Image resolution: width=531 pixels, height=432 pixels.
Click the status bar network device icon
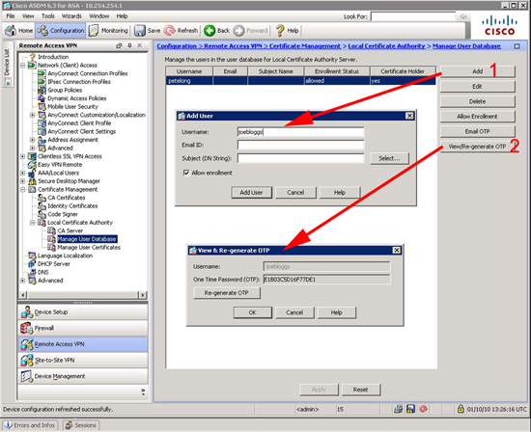(x=398, y=409)
